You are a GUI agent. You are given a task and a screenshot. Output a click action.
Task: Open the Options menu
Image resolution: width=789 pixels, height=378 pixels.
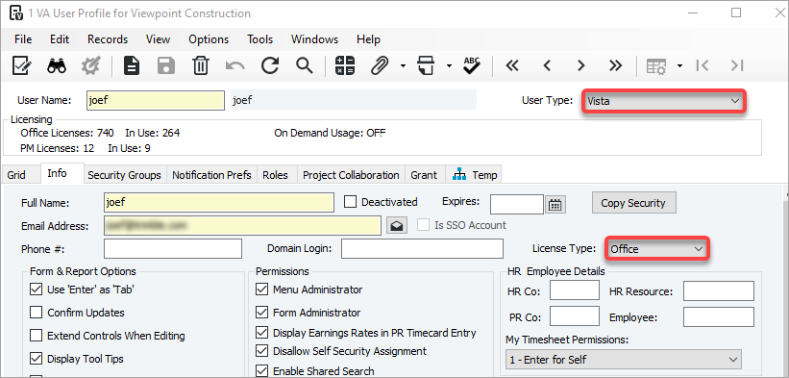point(209,39)
